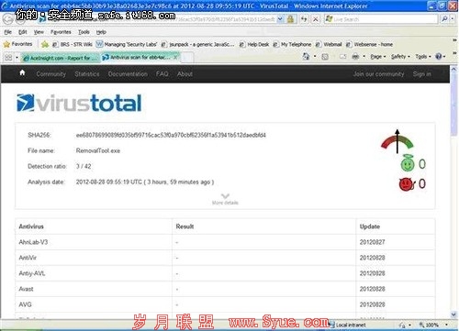Viewport: 459px width, 331px height.
Task: Open the Quick Tabs dropdown arrow
Action: (x=17, y=57)
